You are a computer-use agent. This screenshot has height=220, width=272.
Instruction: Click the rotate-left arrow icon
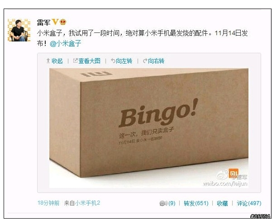point(113,61)
